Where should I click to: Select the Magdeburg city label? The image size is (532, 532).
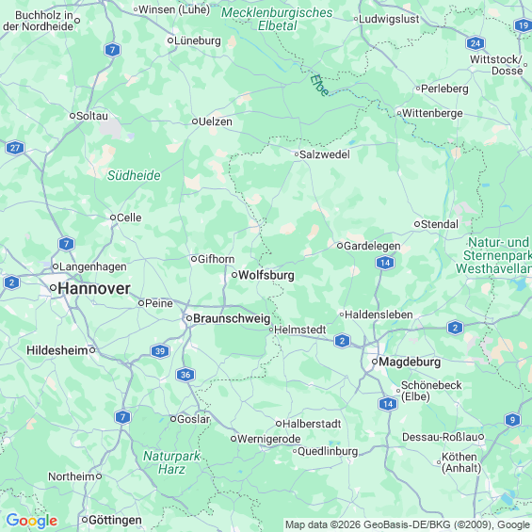pyautogui.click(x=410, y=362)
